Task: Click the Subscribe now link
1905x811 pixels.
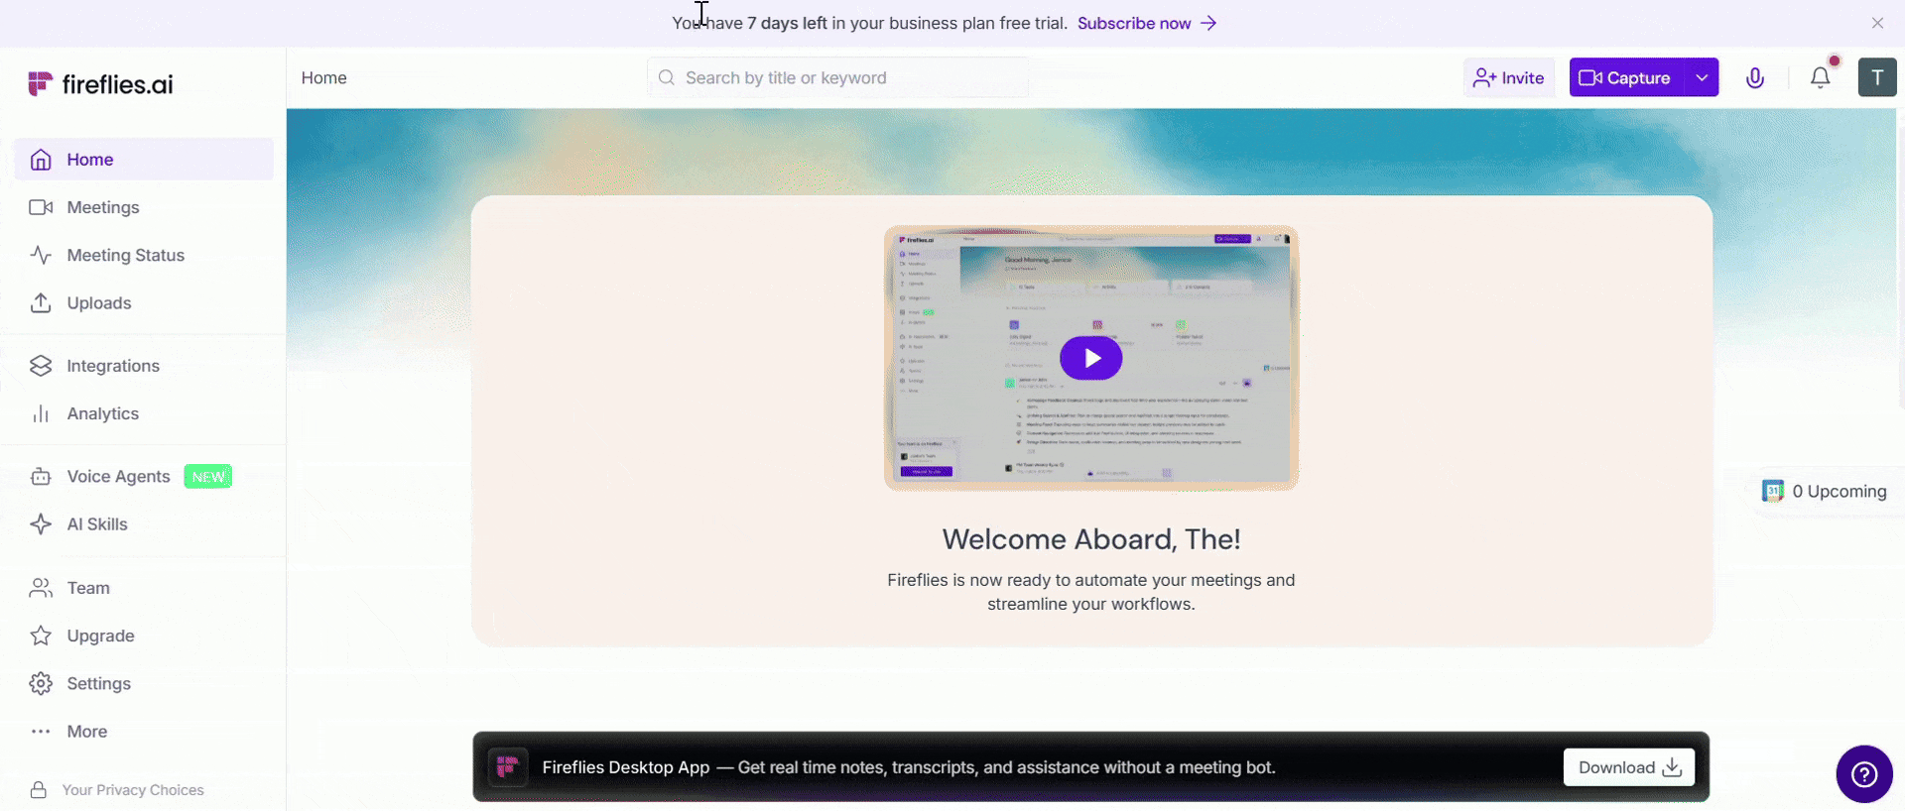Action: click(1147, 23)
